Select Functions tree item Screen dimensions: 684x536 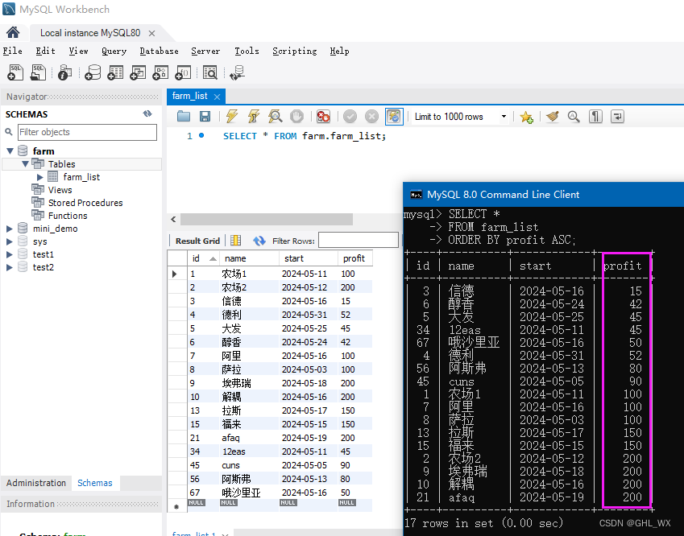coord(68,216)
